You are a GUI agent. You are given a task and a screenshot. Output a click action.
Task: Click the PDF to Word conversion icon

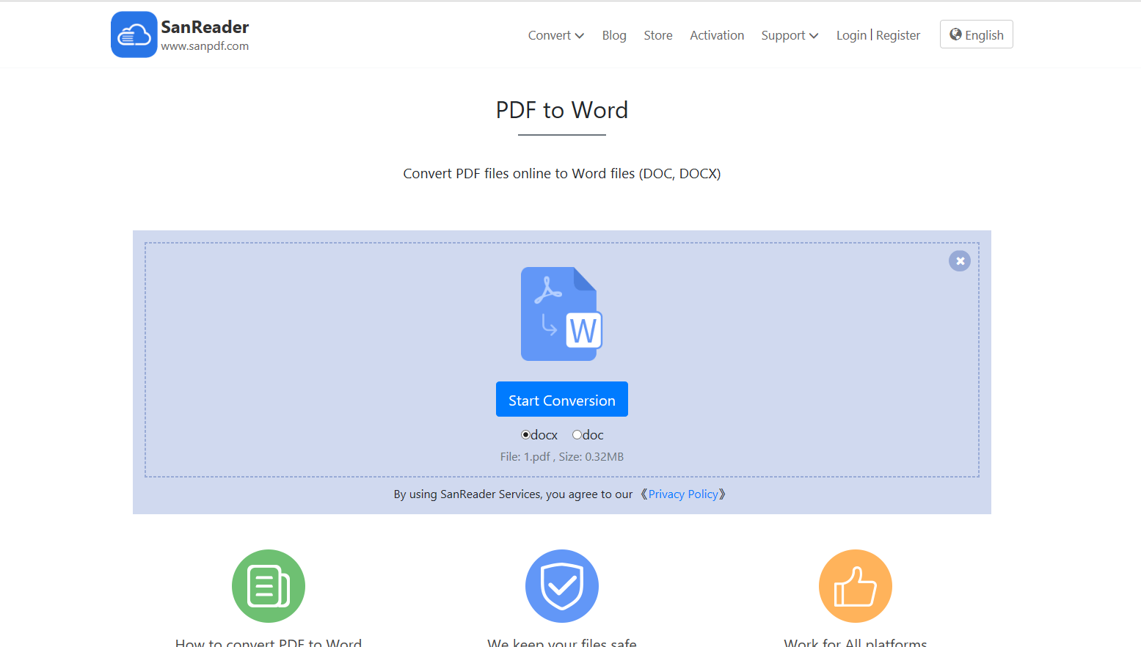coord(561,314)
